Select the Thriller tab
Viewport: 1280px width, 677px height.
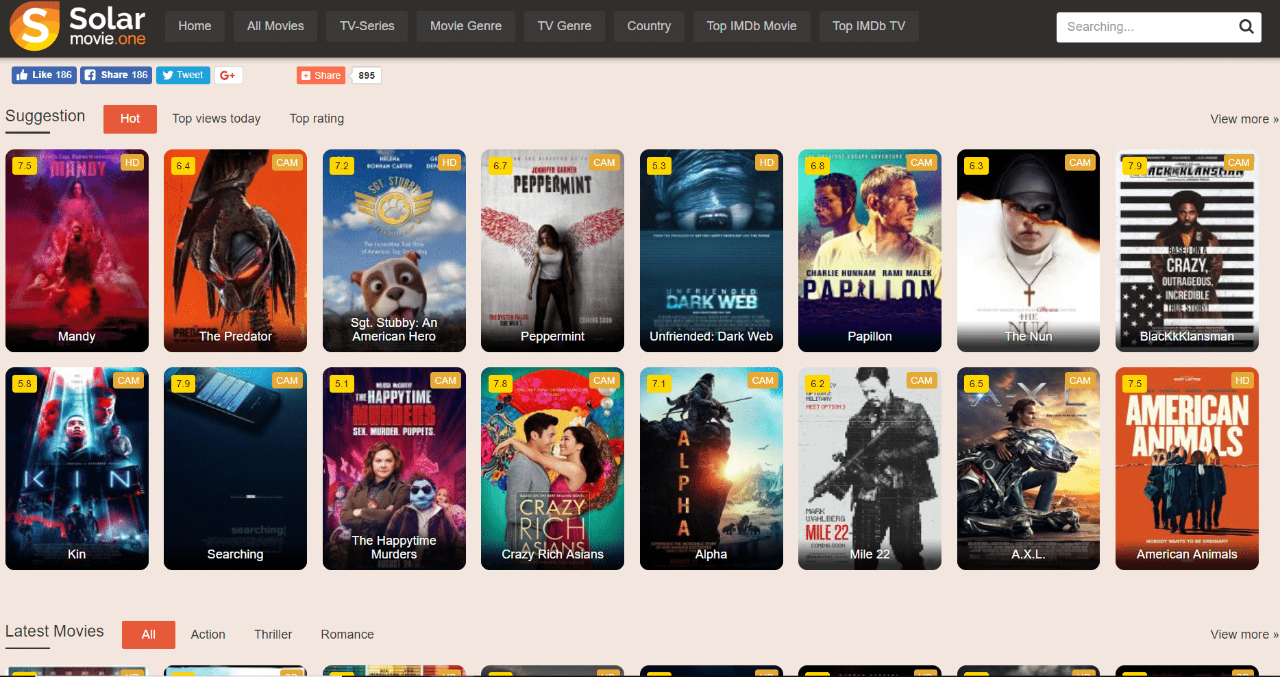[x=273, y=635]
